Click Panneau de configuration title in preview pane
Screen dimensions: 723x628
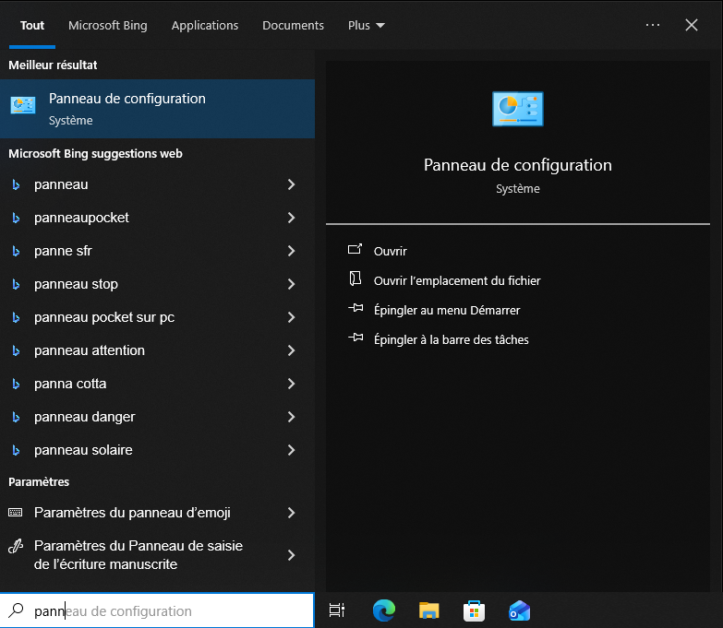click(x=518, y=165)
